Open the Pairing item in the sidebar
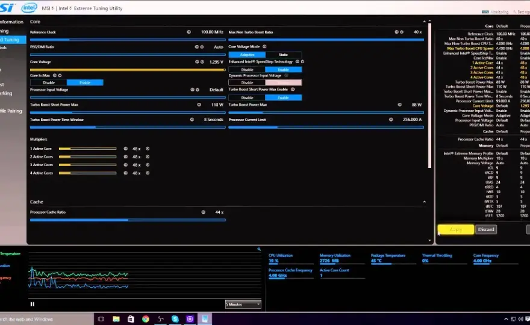 11,111
